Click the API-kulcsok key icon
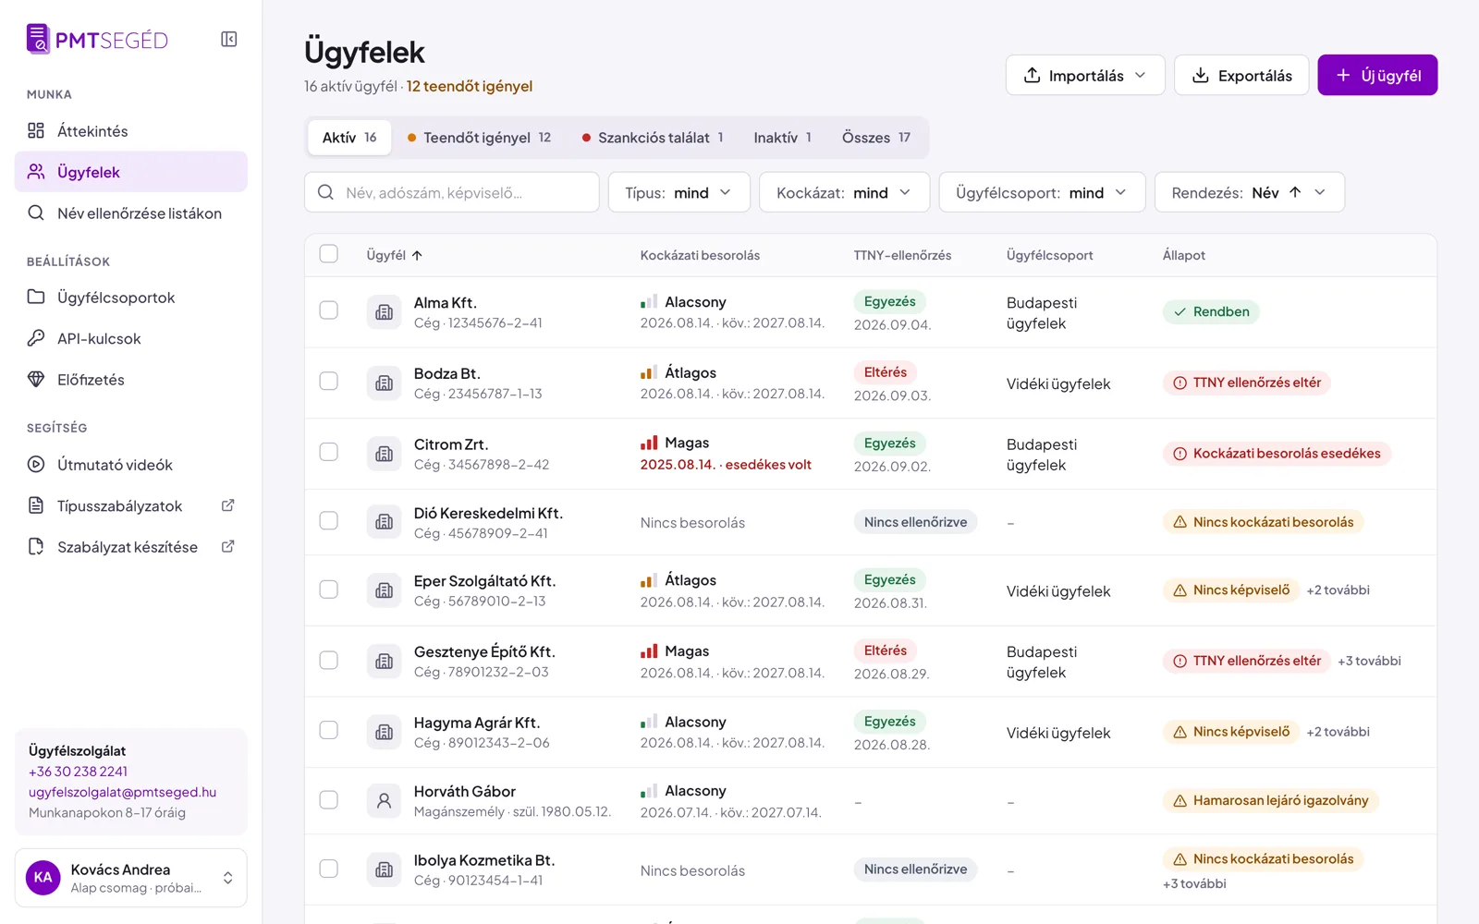Screen dimensions: 1479x924 [36, 338]
